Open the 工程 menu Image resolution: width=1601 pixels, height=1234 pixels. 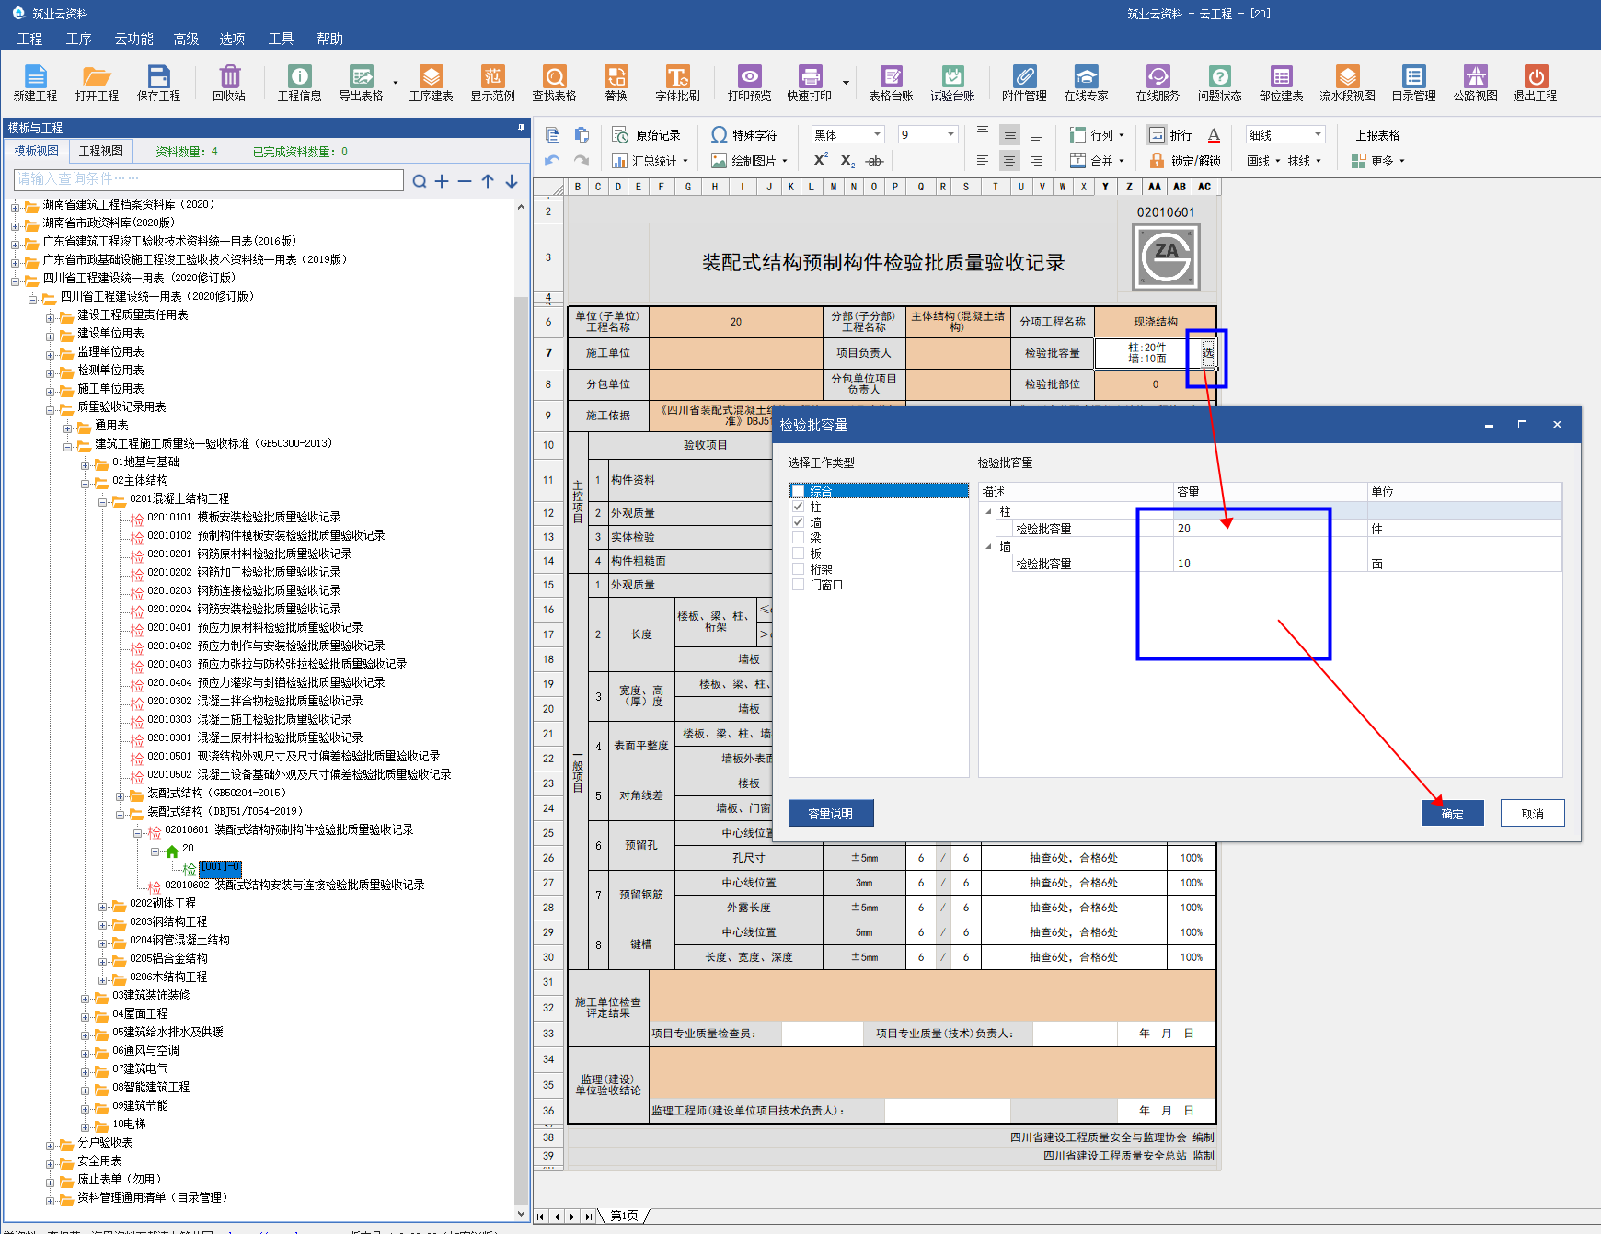click(30, 39)
